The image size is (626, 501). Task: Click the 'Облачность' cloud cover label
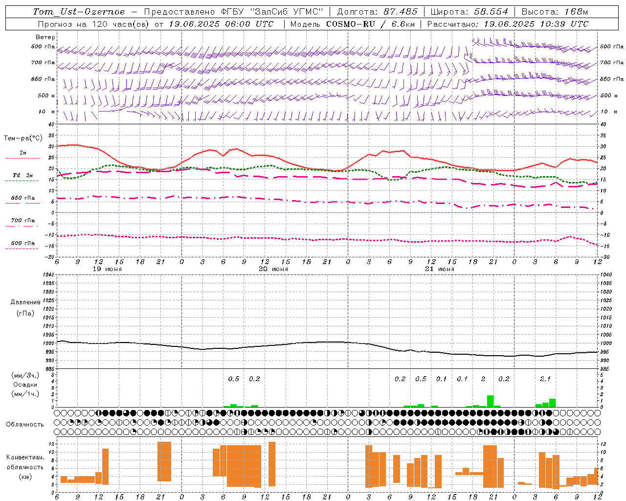click(25, 424)
